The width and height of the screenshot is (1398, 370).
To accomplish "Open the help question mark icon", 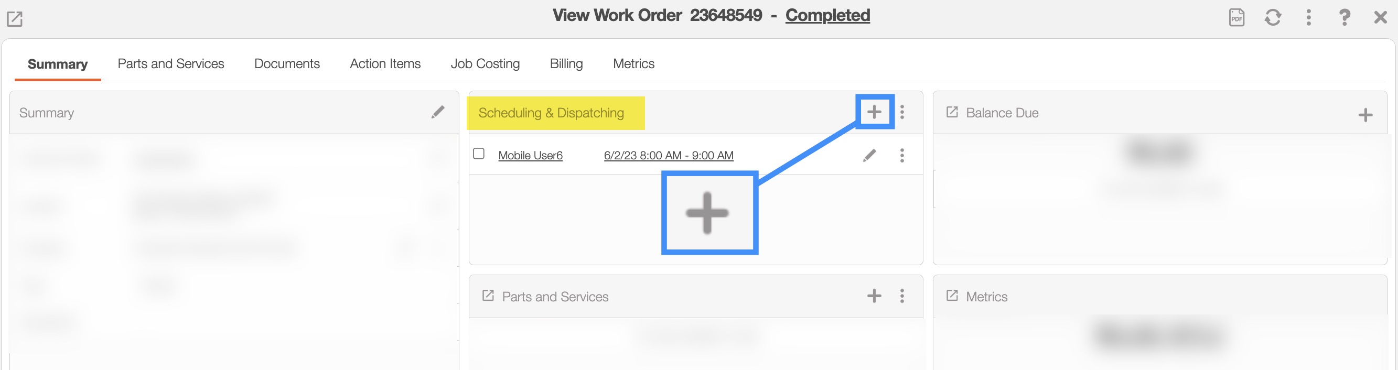I will (1344, 17).
